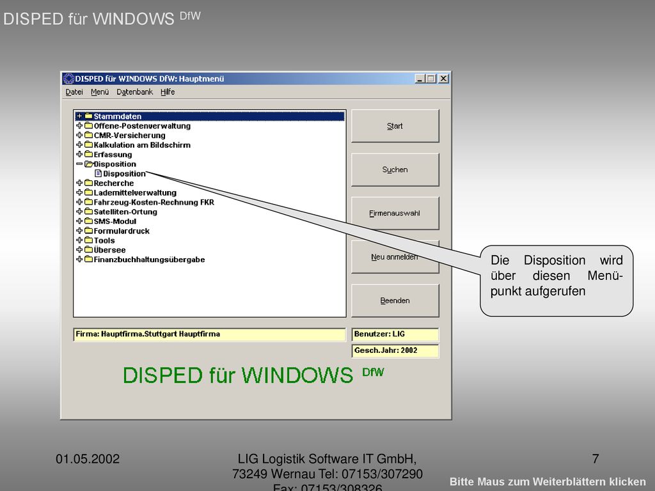The image size is (655, 491).
Task: Click the Offene-Postenverwaltung folder icon
Action: point(88,126)
